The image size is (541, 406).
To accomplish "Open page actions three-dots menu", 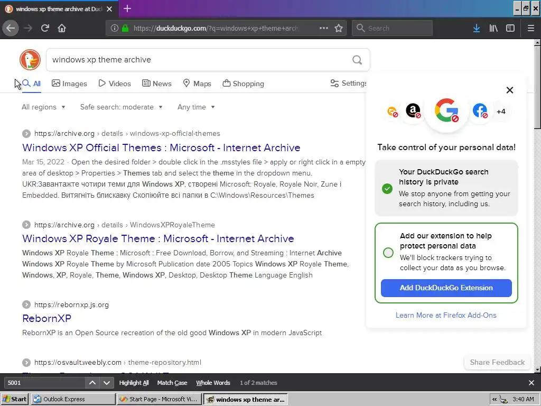I will coord(324,28).
